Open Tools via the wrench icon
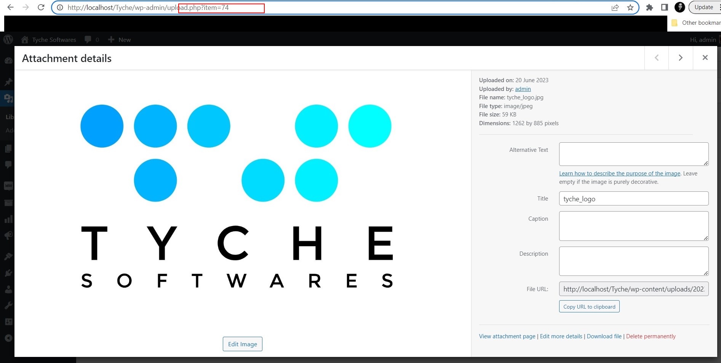 [x=8, y=306]
